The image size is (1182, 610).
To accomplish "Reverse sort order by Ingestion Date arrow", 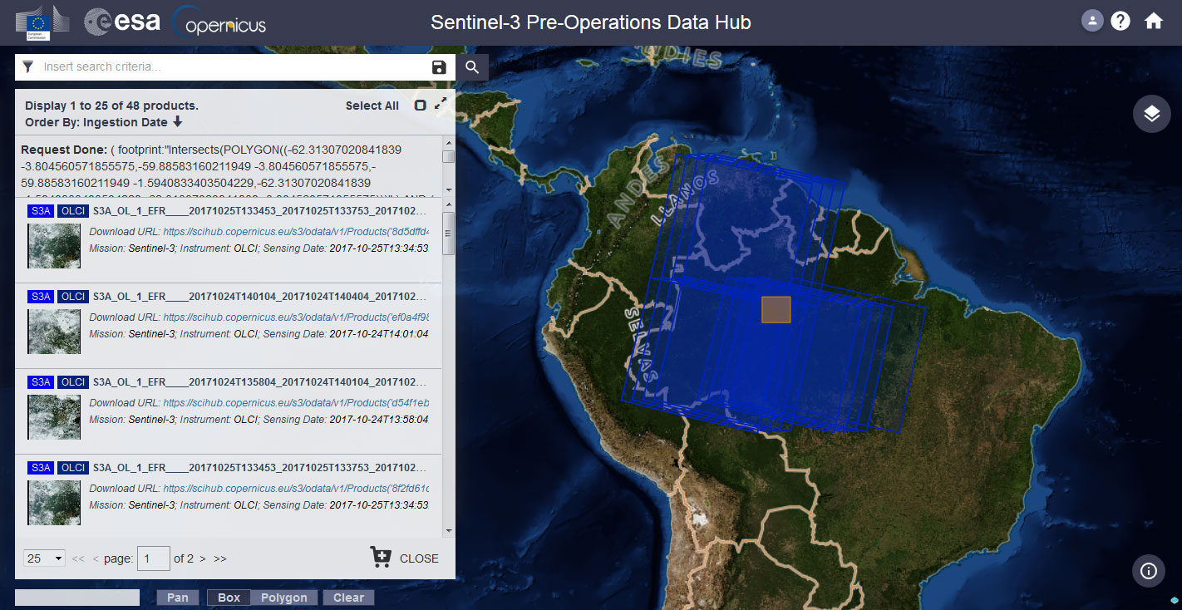I will point(177,122).
